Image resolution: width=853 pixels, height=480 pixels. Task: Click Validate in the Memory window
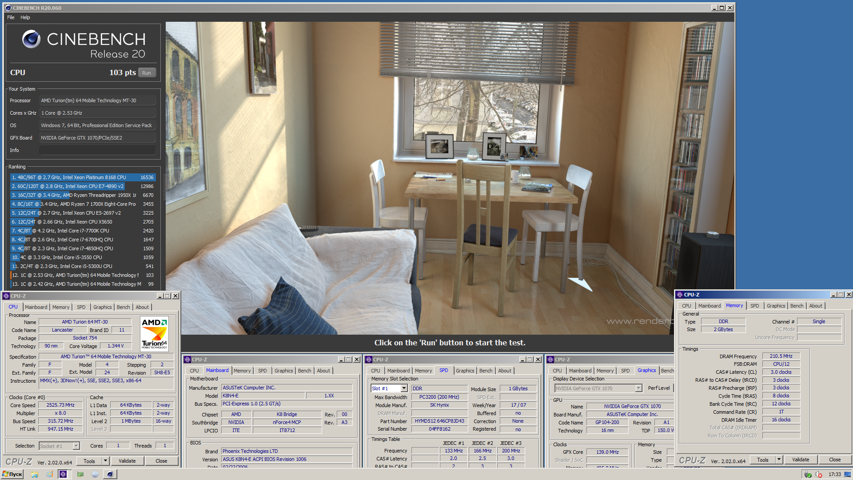point(801,460)
